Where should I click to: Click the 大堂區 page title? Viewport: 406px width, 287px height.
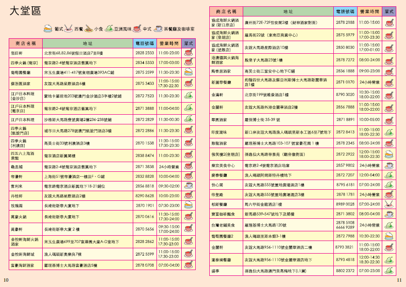(x=25, y=11)
